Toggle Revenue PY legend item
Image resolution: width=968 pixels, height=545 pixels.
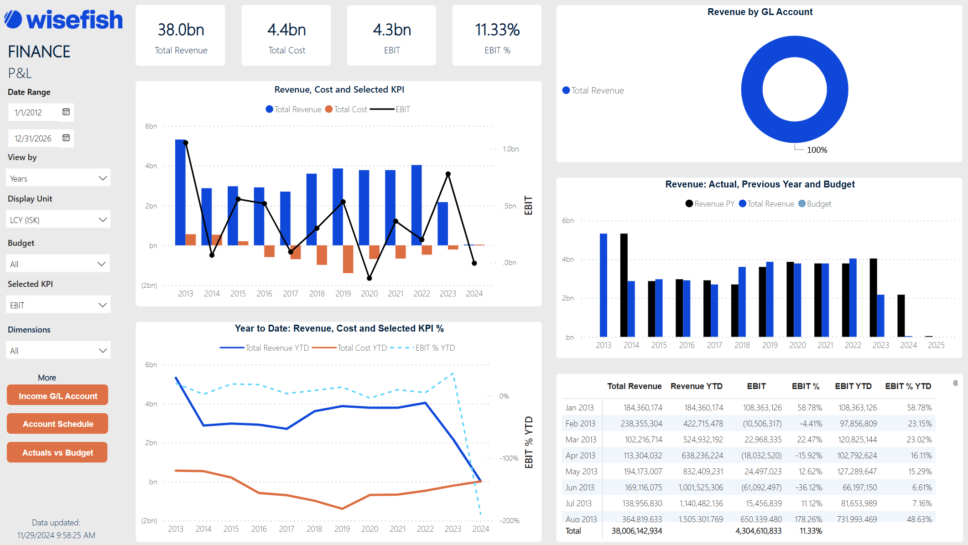(710, 204)
